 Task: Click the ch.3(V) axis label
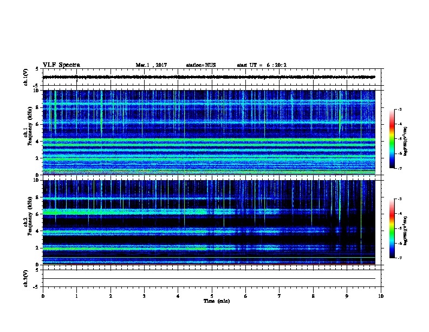[x=26, y=278]
